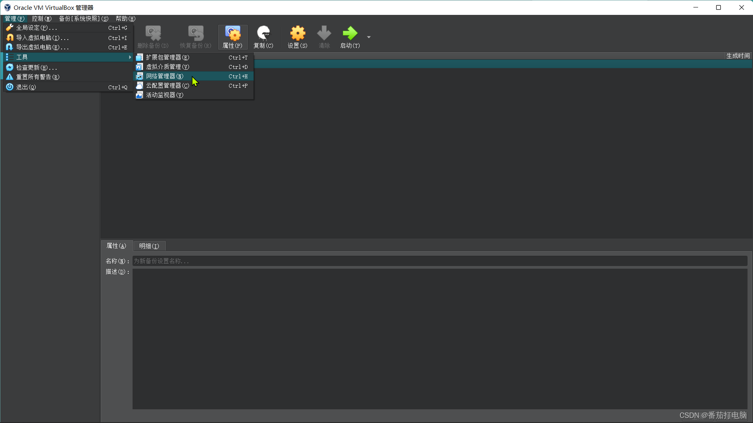Image resolution: width=753 pixels, height=423 pixels.
Task: Click the 扩展包管理器 icon
Action: coord(139,58)
